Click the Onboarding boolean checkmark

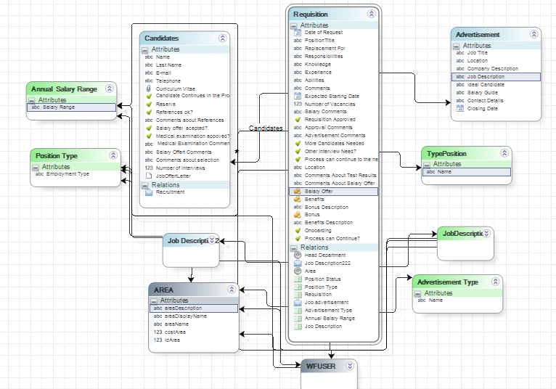click(x=298, y=231)
